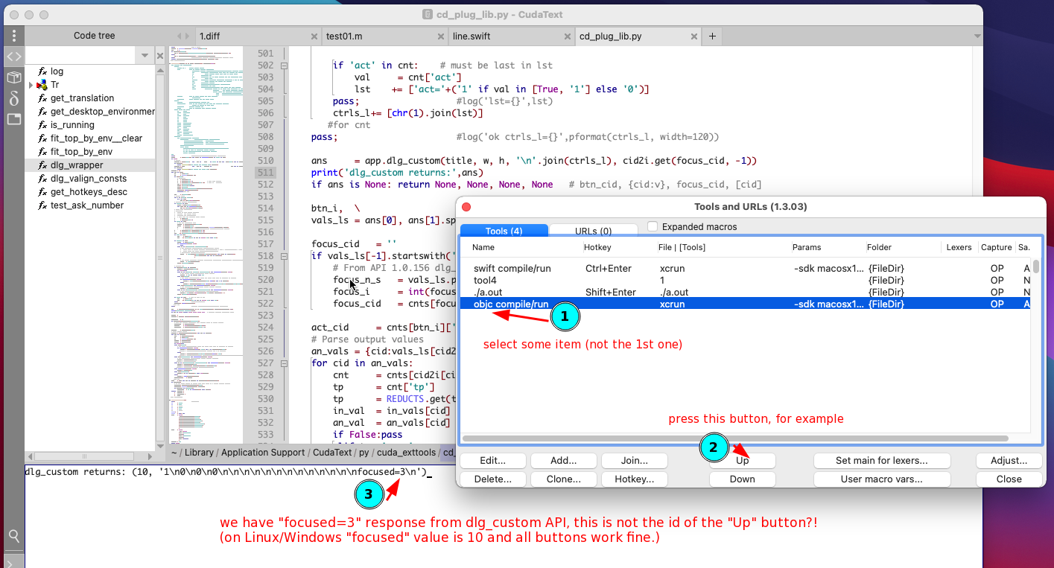
Task: Click the Folder column header
Action: click(904, 247)
